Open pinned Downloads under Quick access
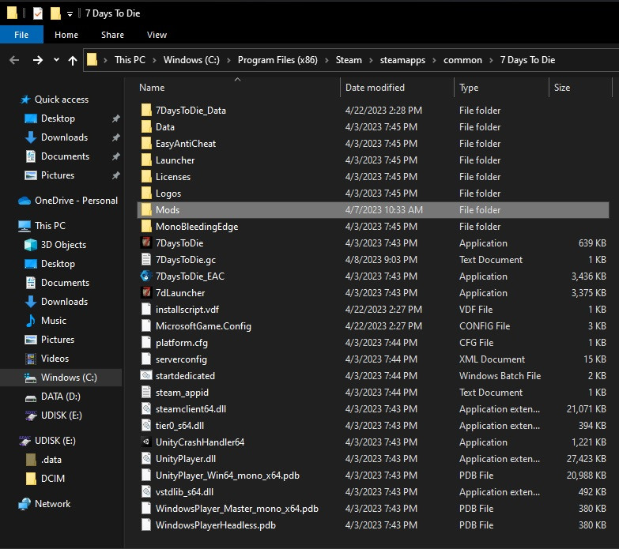The height and width of the screenshot is (549, 619). (64, 137)
